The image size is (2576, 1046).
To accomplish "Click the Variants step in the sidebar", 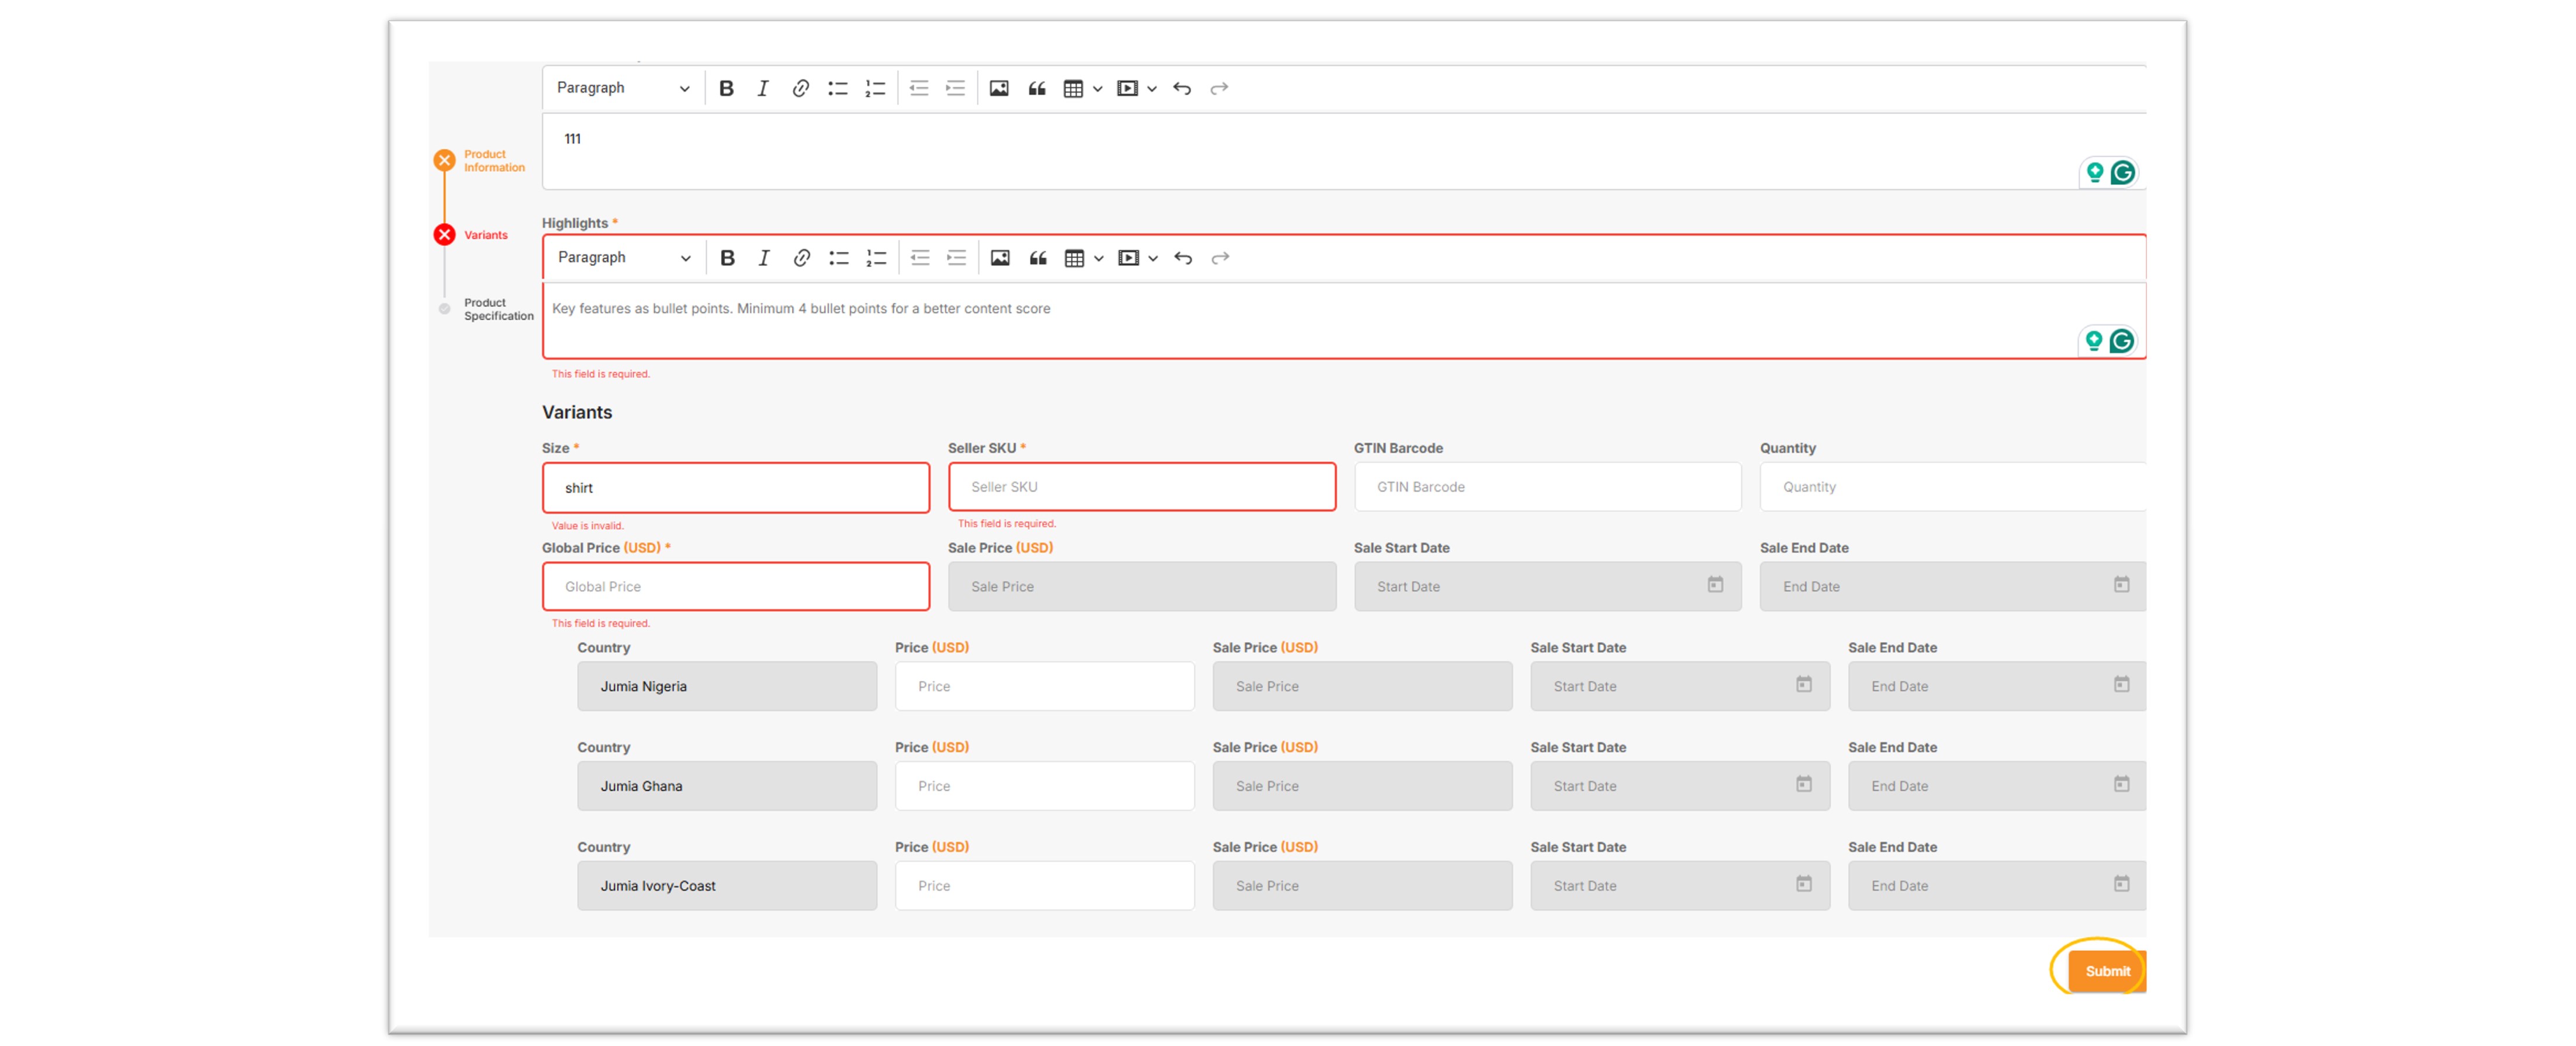I will pos(485,235).
